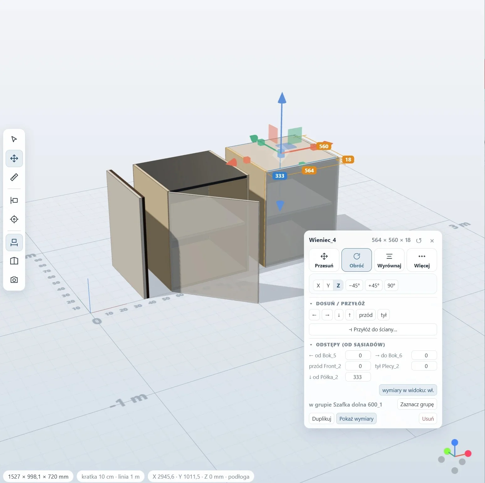Push part up with up arrow button

coord(350,315)
